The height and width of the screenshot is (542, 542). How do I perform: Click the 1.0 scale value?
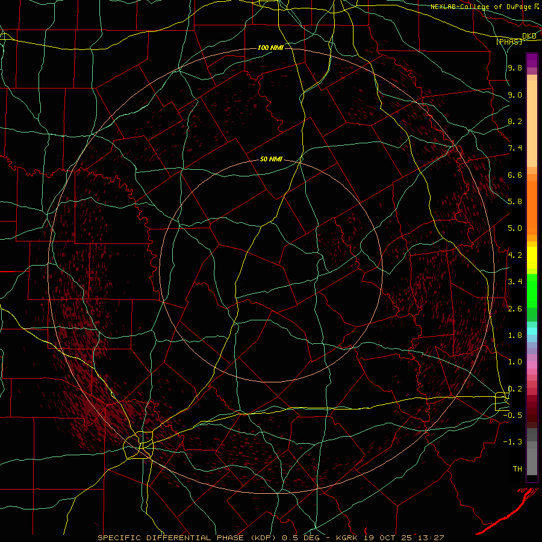click(x=515, y=362)
